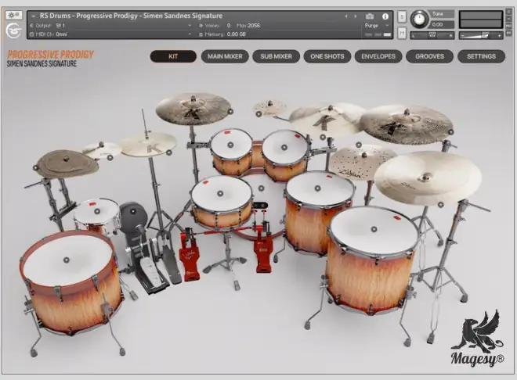
Task: Open the Purge dropdown menu
Action: coord(377,26)
